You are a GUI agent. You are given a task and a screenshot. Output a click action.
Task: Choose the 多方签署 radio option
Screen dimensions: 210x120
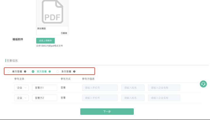pos(58,71)
